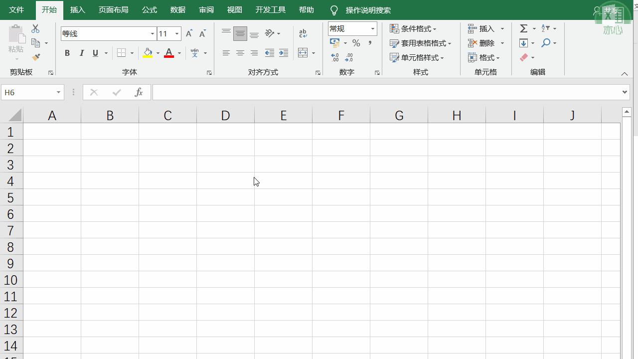
Task: Click the Percent Style icon
Action: (x=356, y=43)
